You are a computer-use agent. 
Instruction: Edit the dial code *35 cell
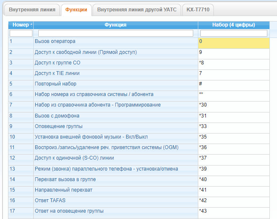(x=234, y=139)
